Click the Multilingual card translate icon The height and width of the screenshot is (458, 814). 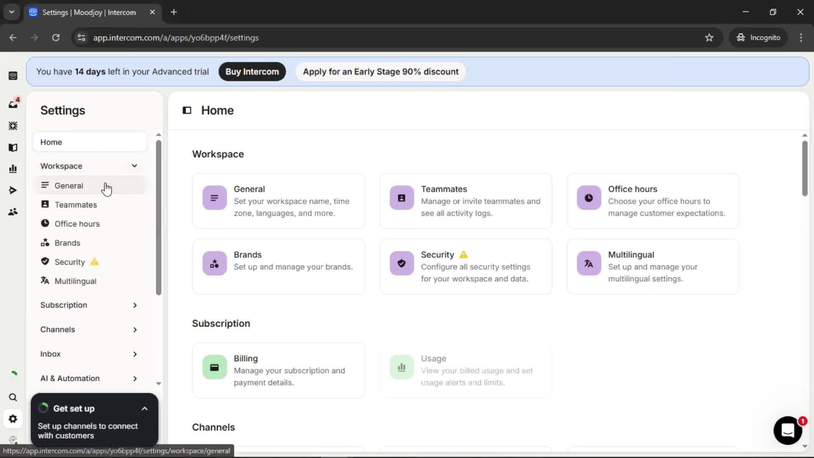(589, 263)
